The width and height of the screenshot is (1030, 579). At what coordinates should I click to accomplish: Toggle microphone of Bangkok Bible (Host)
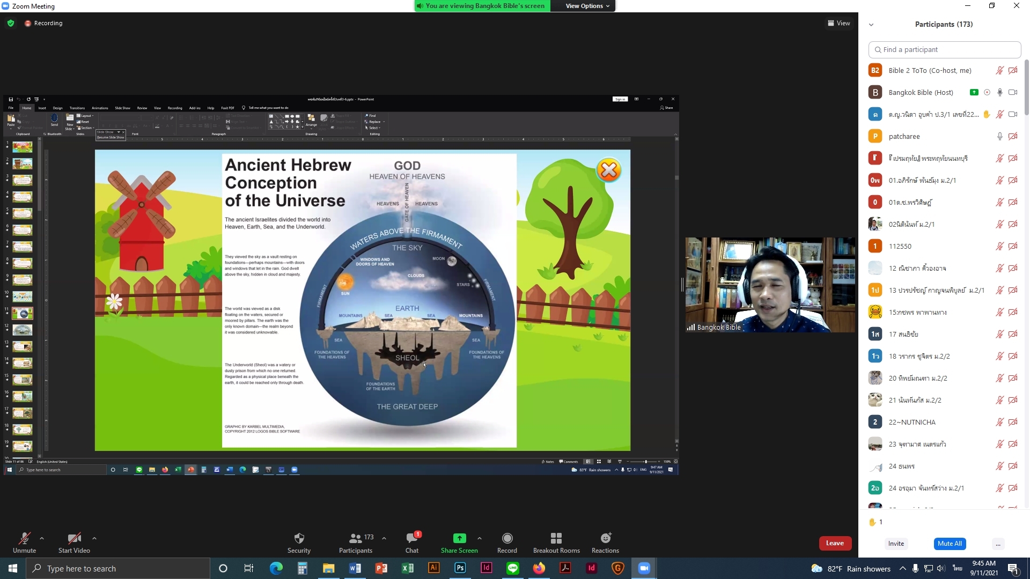pyautogui.click(x=999, y=92)
